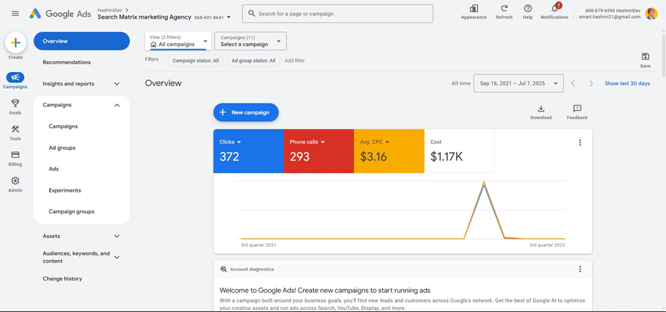Image resolution: width=666 pixels, height=312 pixels.
Task: Click the Ad group status: All chip
Action: pyautogui.click(x=254, y=61)
